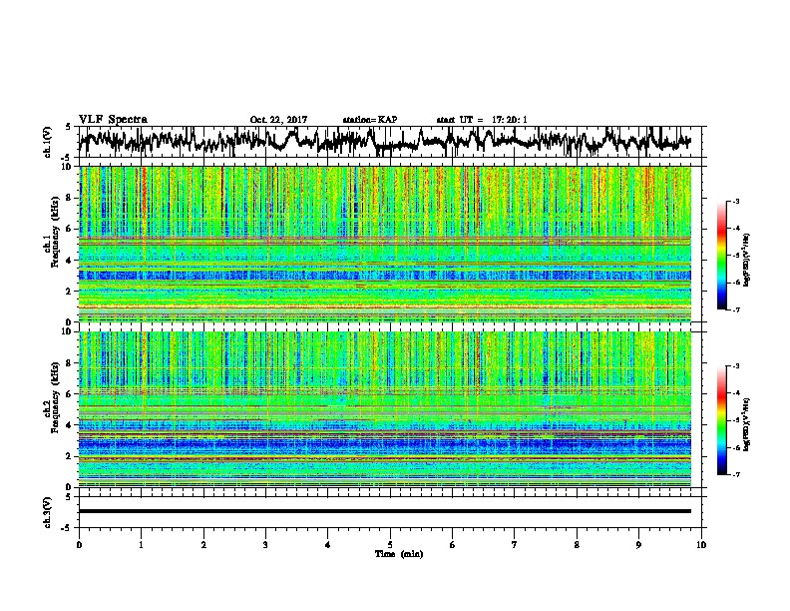The image size is (790, 611).
Task: Click time axis tick label "9"
Action: click(638, 545)
